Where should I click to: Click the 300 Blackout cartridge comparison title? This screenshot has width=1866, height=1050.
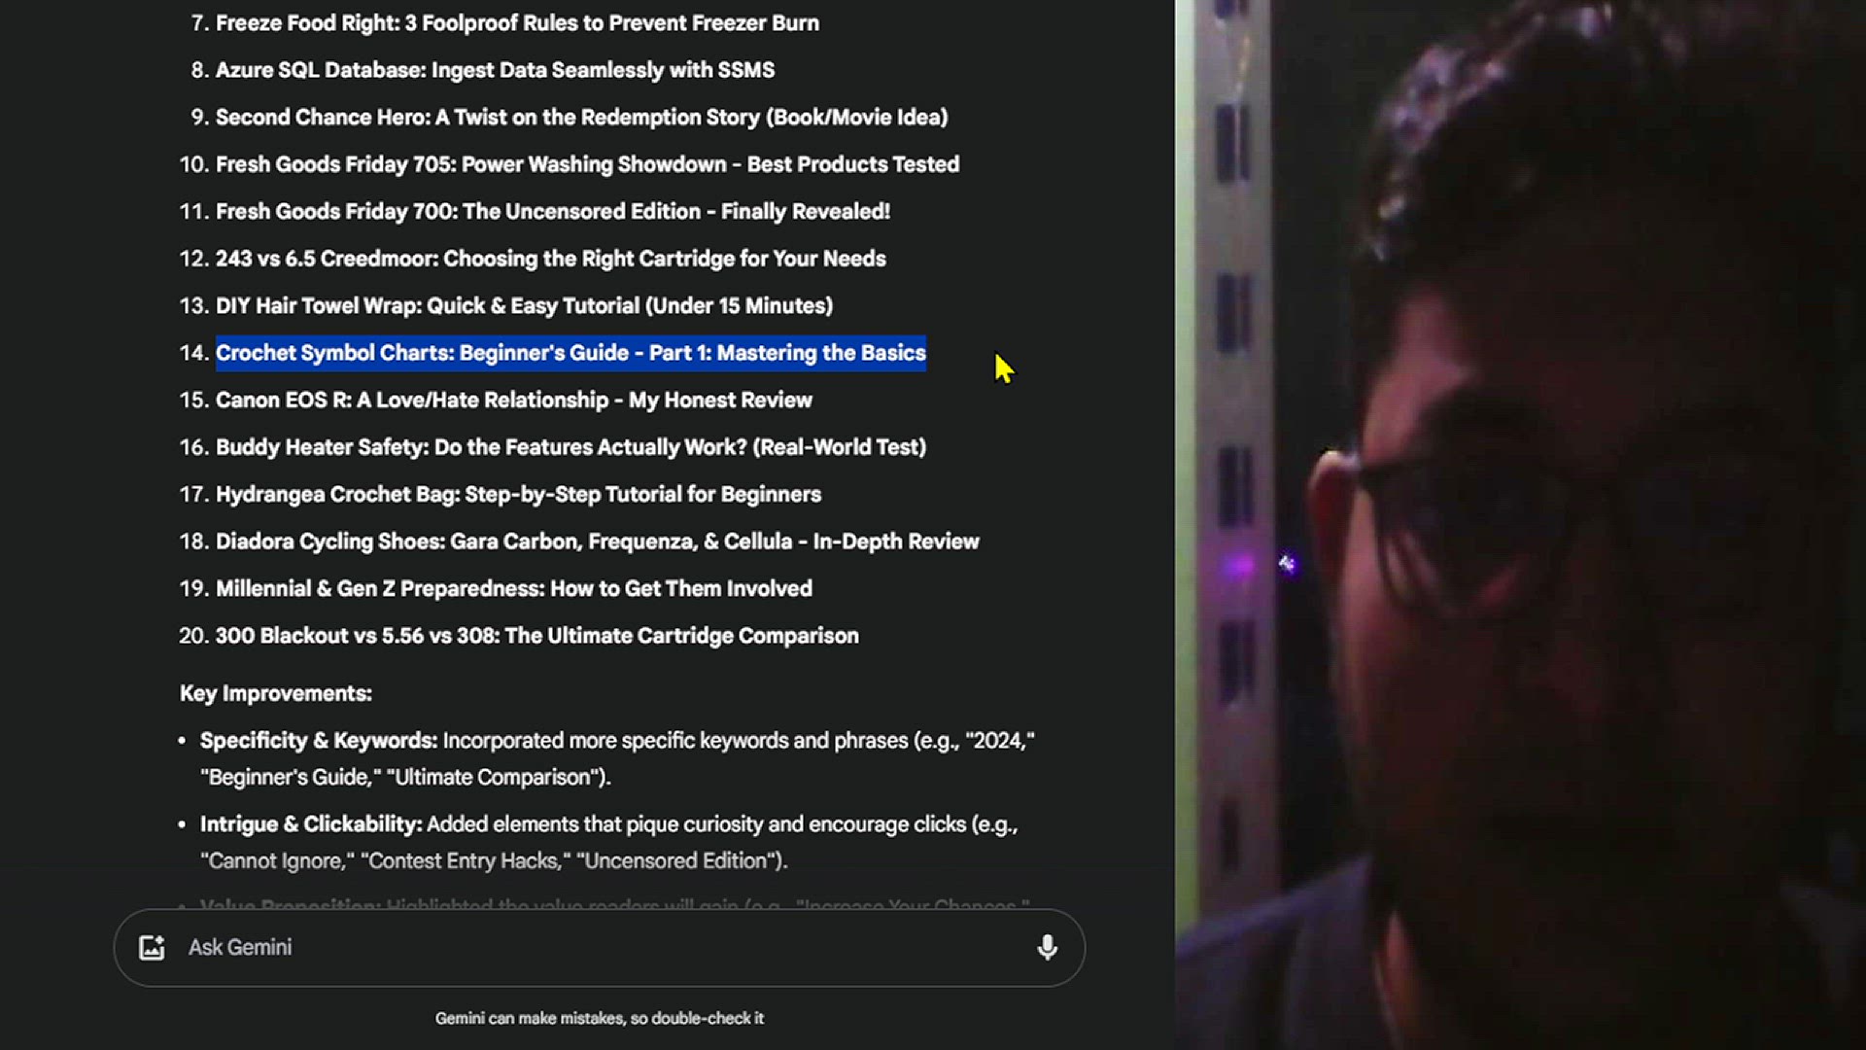coord(536,636)
